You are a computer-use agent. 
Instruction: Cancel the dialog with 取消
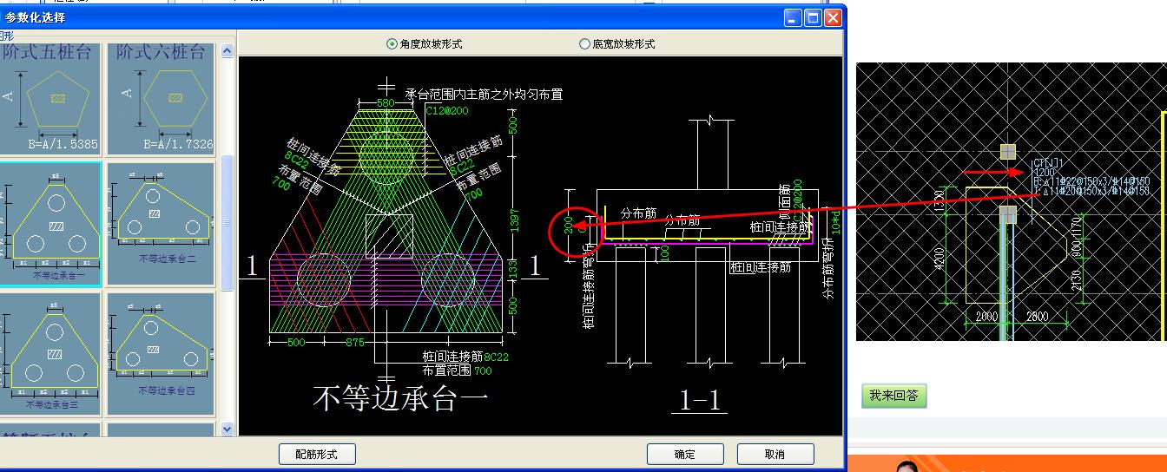(775, 454)
